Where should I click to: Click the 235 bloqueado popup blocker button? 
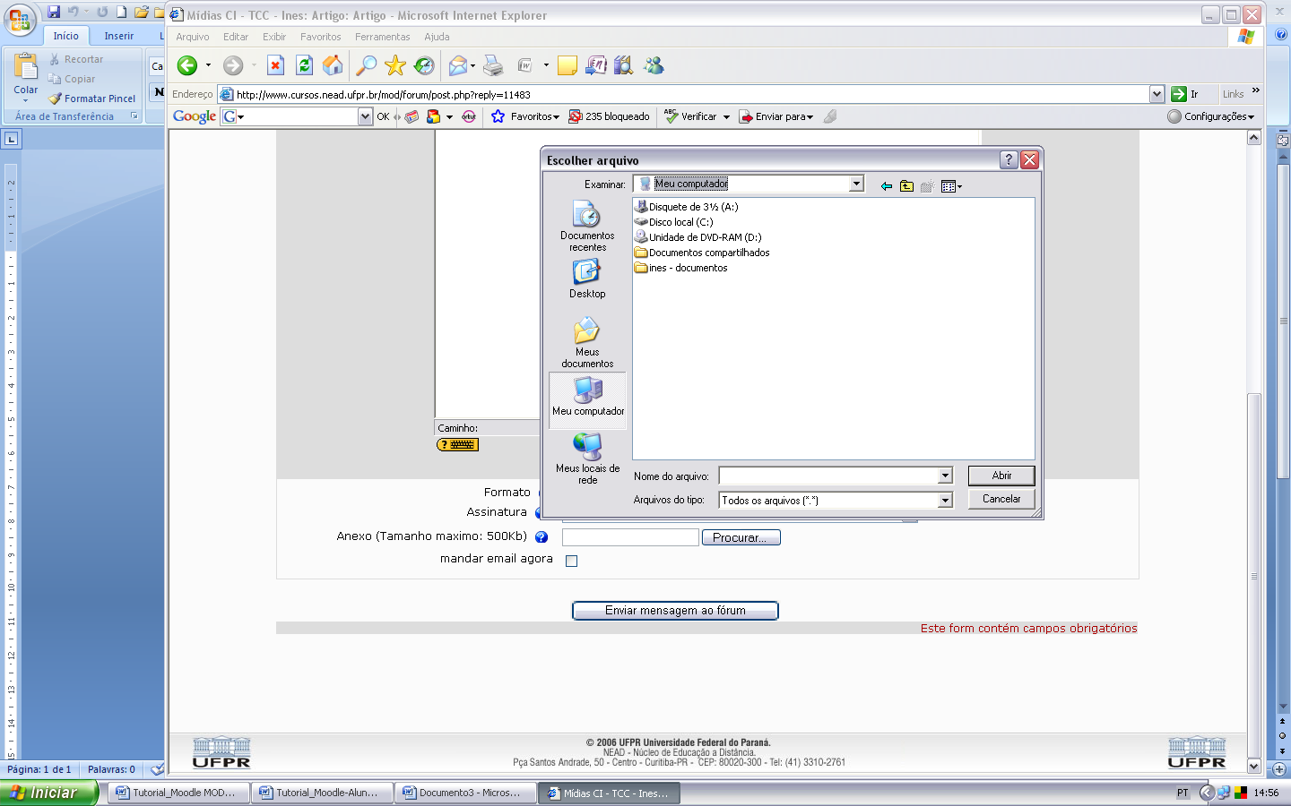tap(610, 116)
